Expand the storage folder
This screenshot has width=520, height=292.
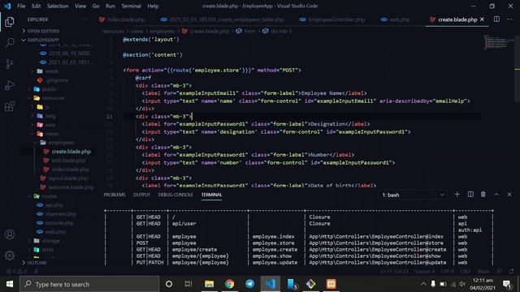tap(50, 241)
